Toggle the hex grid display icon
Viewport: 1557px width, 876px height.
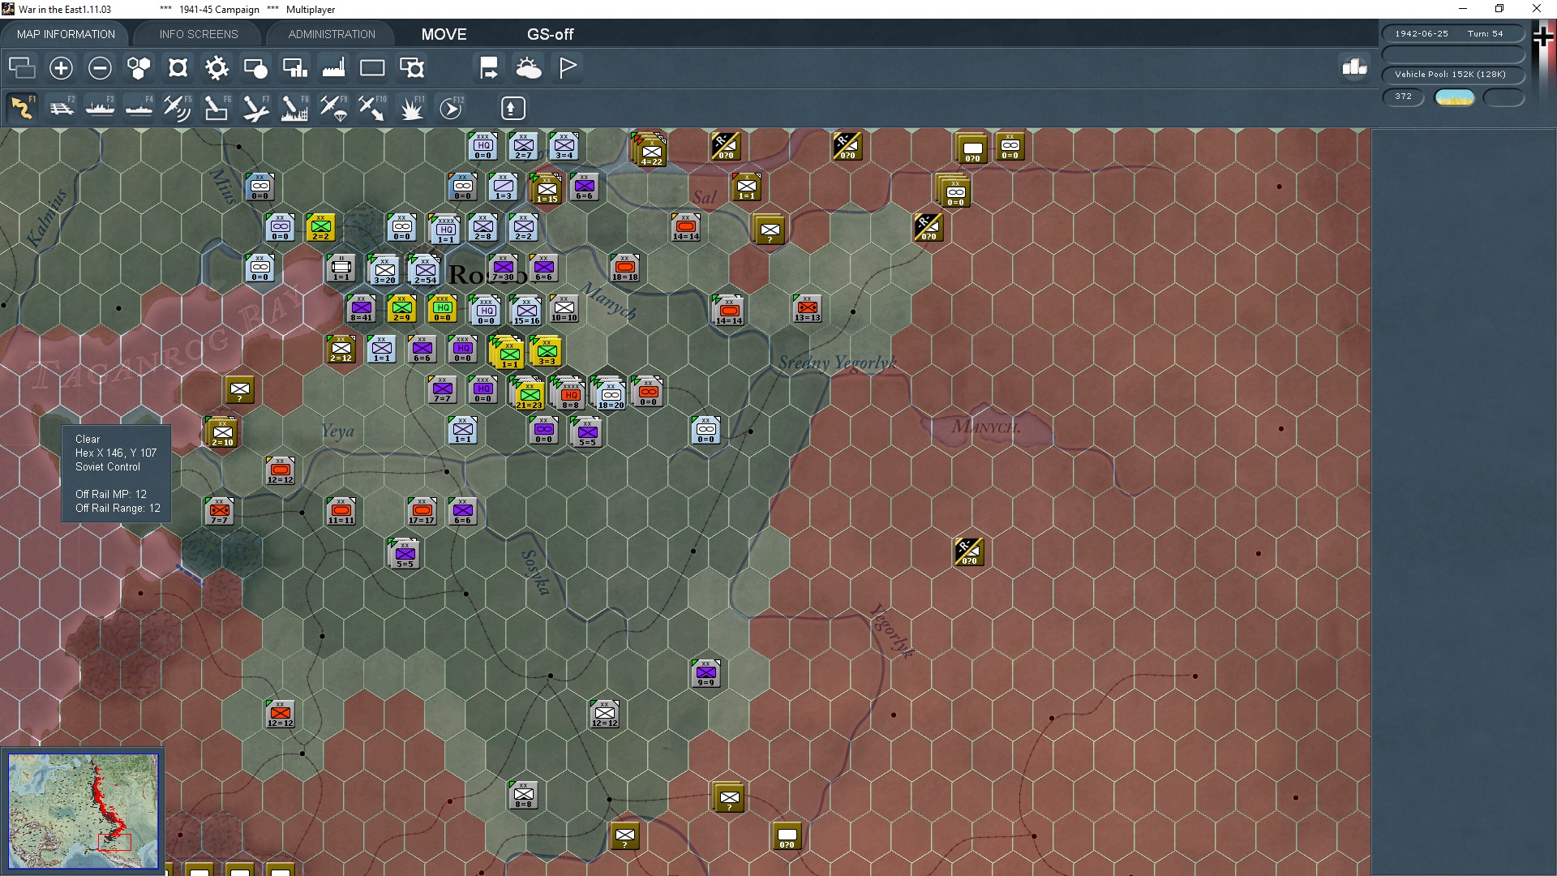click(x=139, y=68)
